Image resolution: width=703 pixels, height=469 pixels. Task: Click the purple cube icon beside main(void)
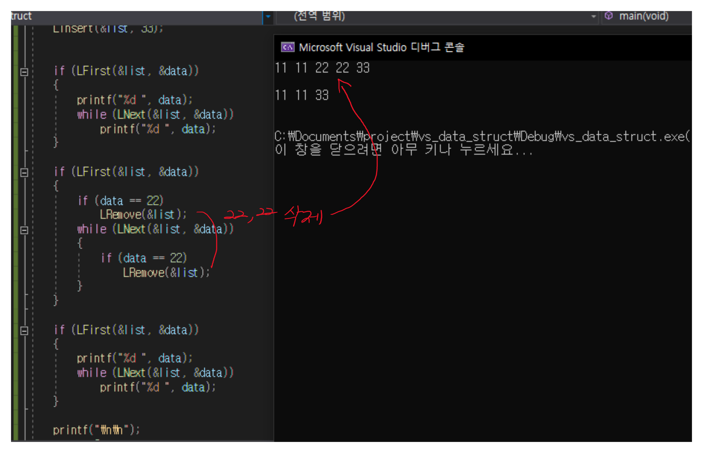[x=609, y=15]
